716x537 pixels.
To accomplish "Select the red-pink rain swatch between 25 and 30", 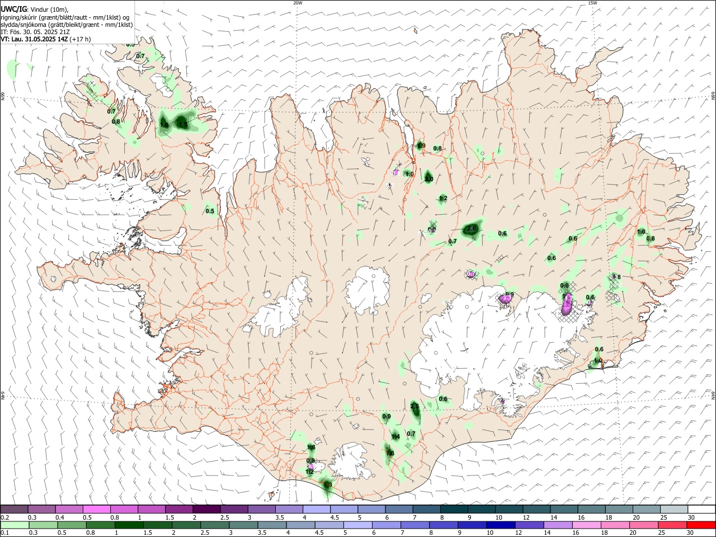I will point(672,525).
